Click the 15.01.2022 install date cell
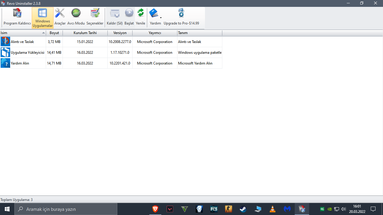Image resolution: width=383 pixels, height=215 pixels. coord(85,42)
